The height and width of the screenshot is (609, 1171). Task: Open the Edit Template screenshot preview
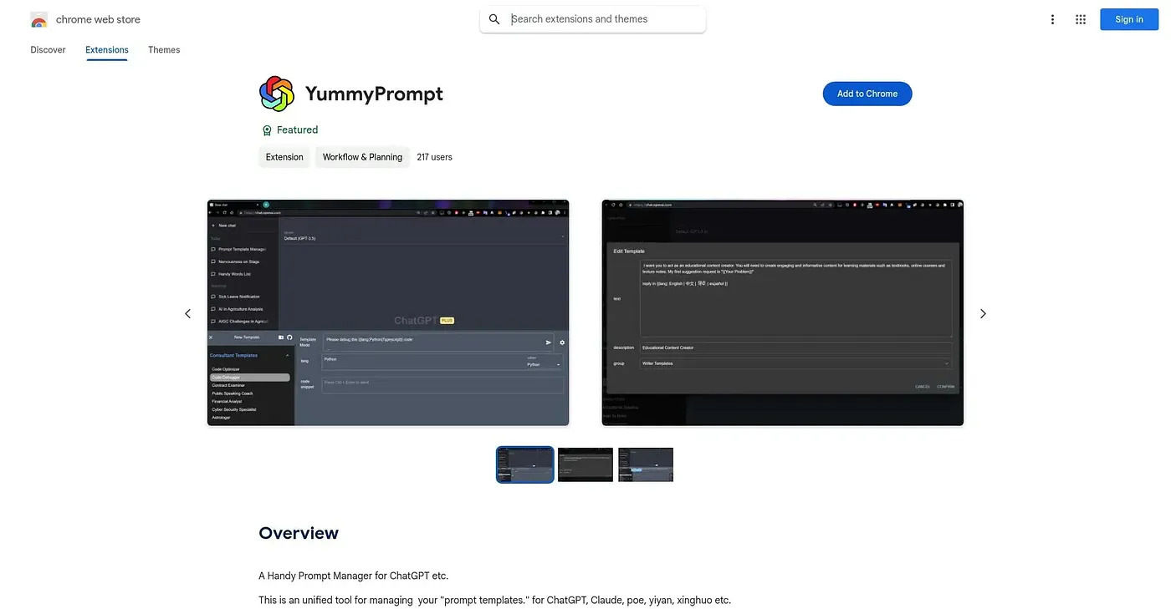pyautogui.click(x=783, y=312)
